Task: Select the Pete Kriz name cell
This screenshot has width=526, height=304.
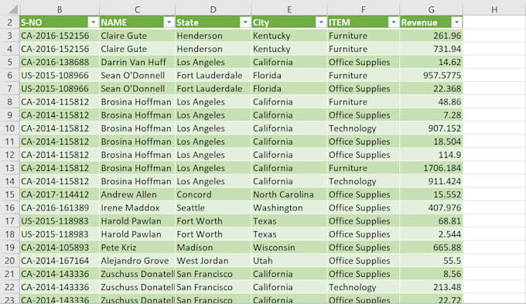Action: [x=137, y=248]
